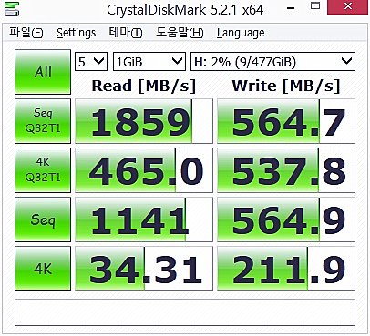The width and height of the screenshot is (370, 336).
Task: Minimize the CrystalDiskMark window
Action: 291,8
